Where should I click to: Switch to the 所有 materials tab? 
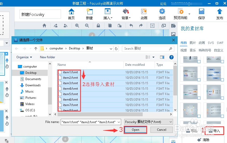tap(184, 43)
